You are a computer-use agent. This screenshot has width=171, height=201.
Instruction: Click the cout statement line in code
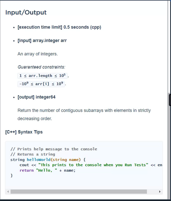pos(91,165)
